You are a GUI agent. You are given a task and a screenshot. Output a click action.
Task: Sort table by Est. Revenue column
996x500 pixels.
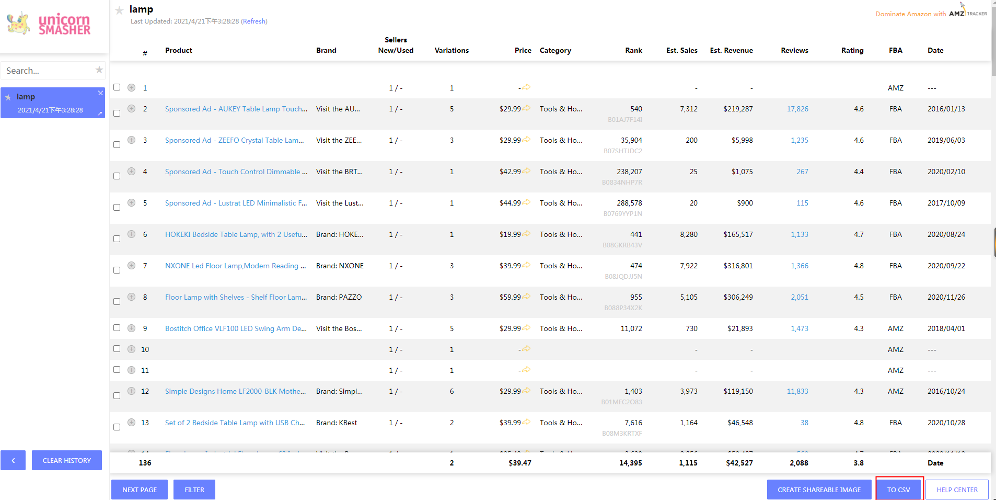click(x=731, y=50)
